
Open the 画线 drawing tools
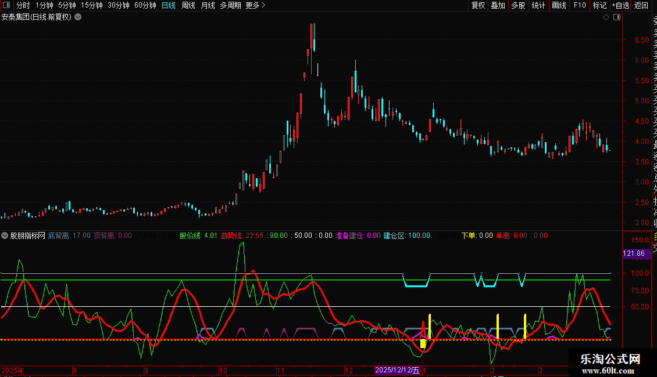point(559,5)
